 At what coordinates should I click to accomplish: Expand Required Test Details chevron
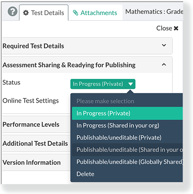(164, 45)
